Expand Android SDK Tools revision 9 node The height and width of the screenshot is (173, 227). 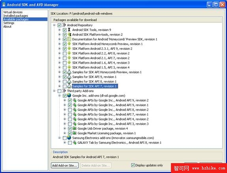[59, 30]
